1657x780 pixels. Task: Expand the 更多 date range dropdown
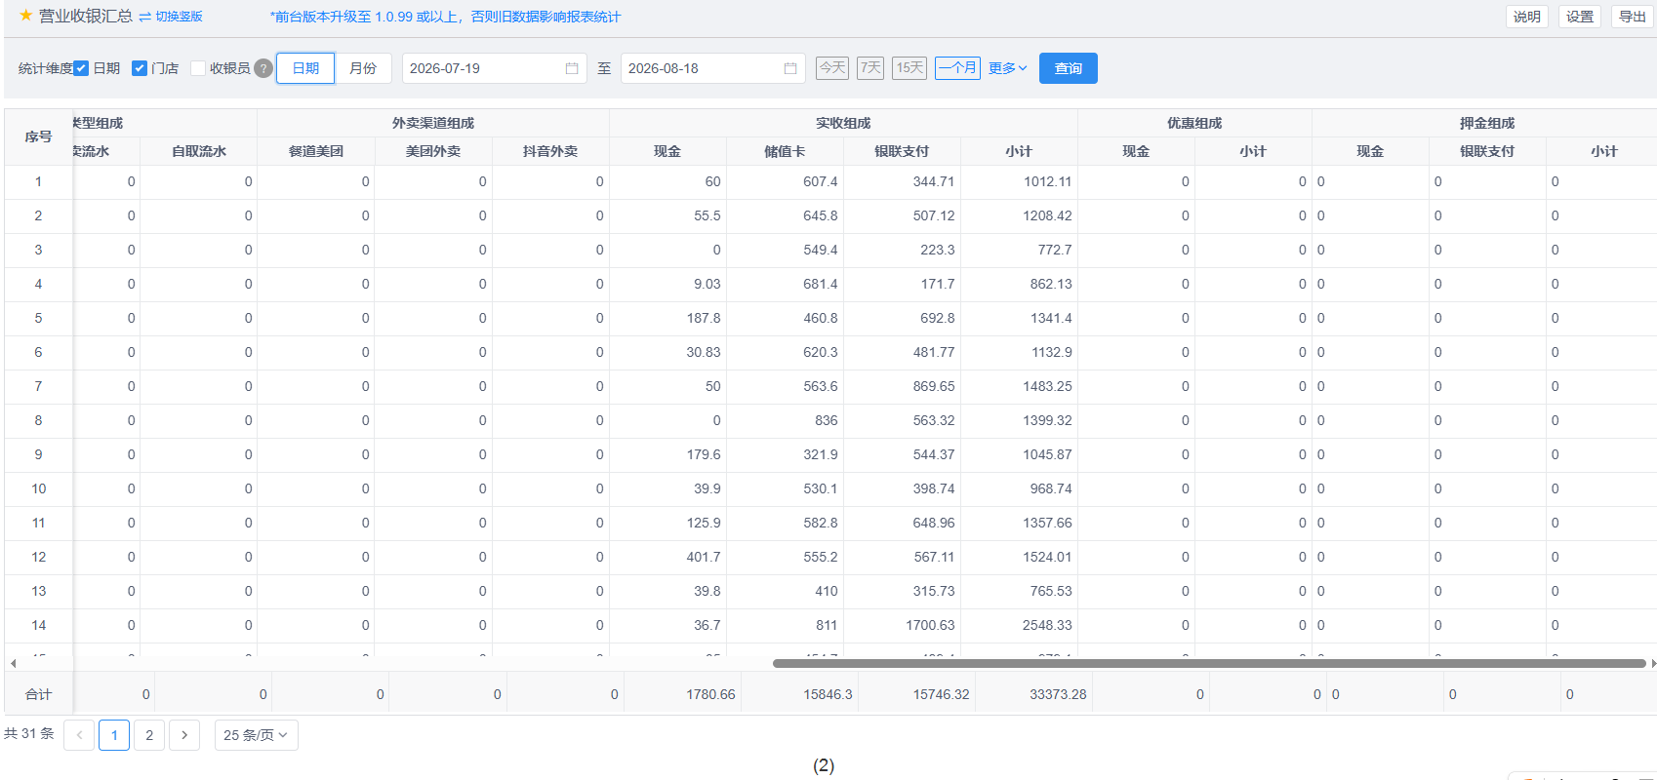(1008, 68)
